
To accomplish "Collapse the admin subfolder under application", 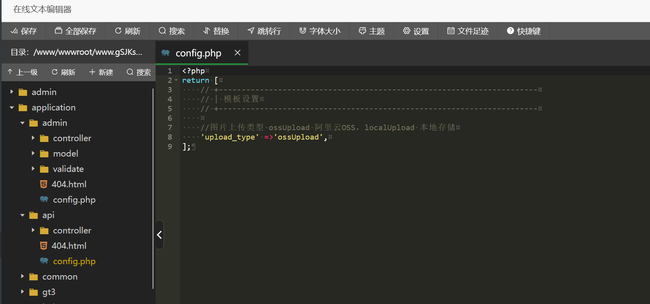I will tap(22, 123).
